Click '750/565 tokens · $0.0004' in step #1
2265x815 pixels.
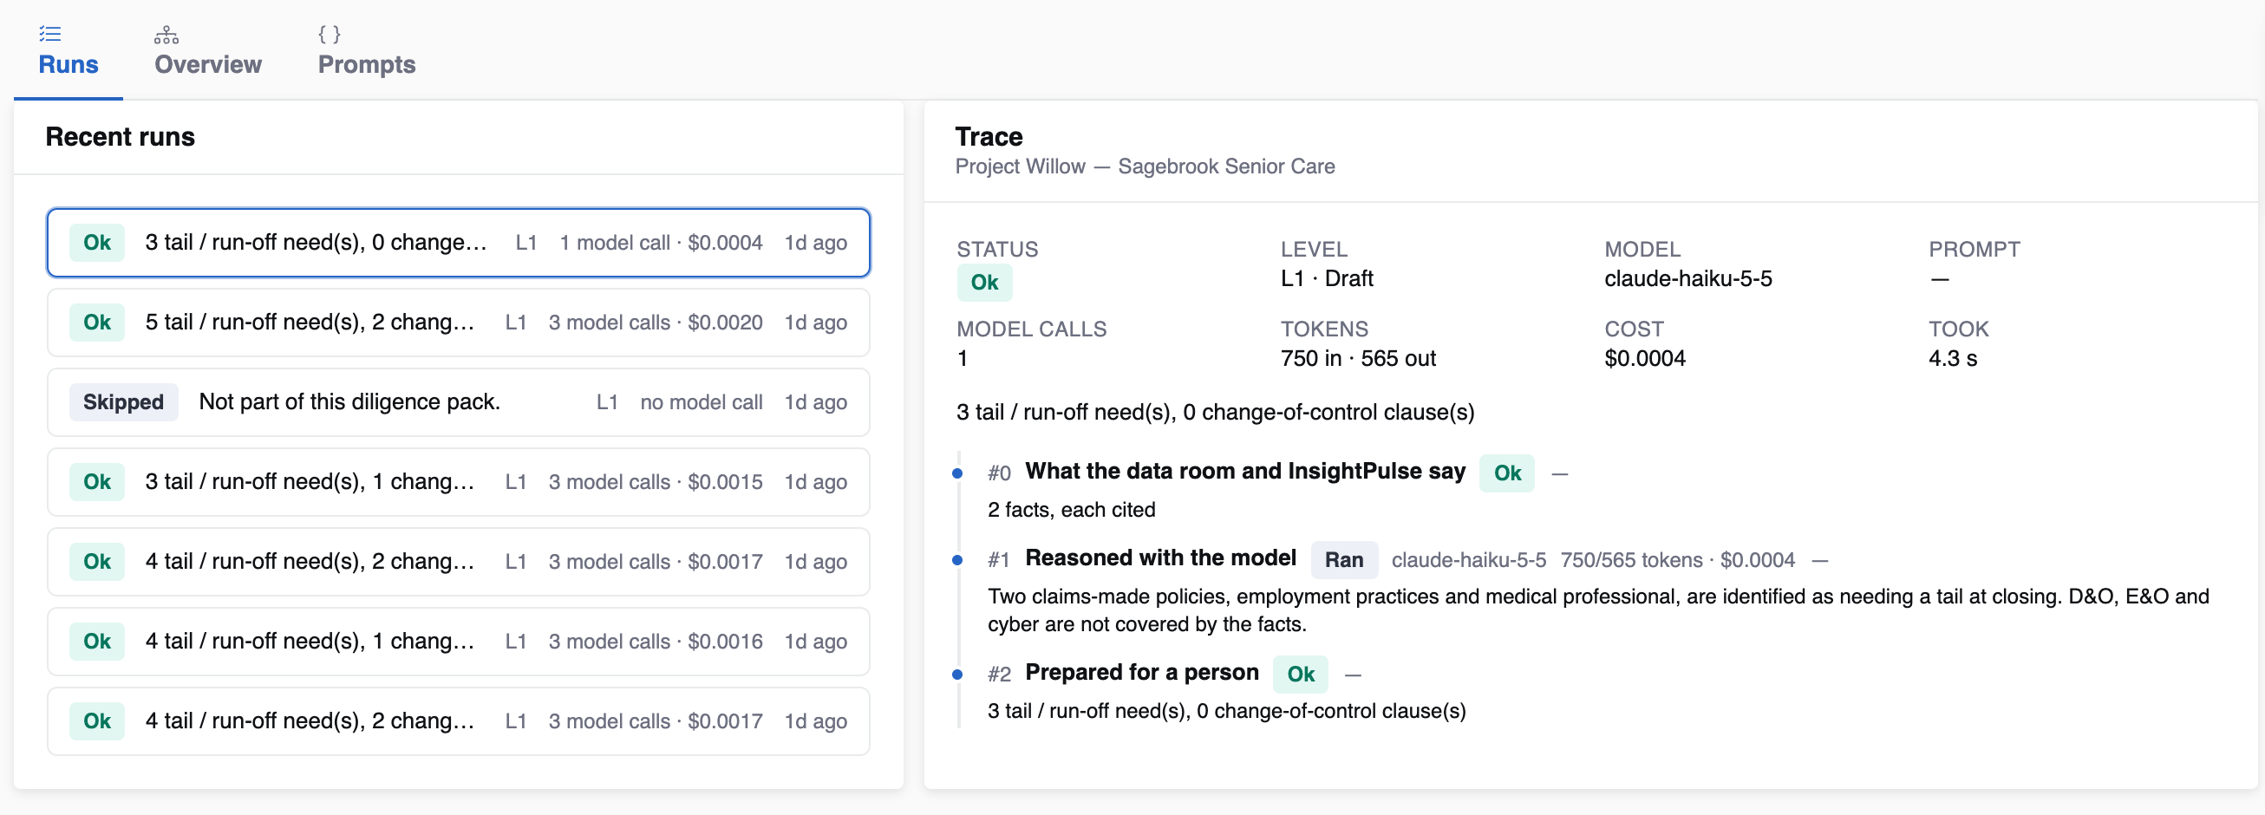tap(1677, 561)
